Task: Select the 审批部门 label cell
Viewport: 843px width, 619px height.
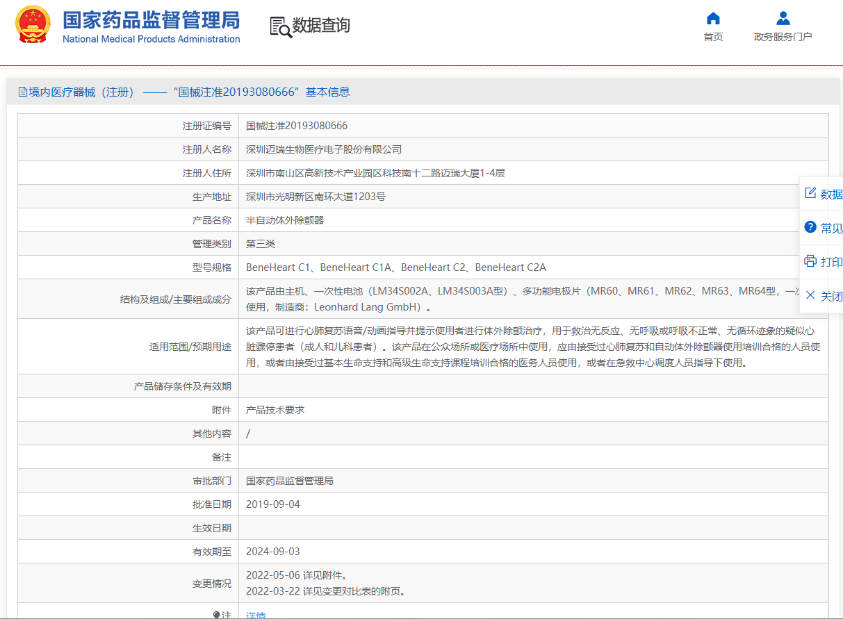Action: [x=129, y=481]
